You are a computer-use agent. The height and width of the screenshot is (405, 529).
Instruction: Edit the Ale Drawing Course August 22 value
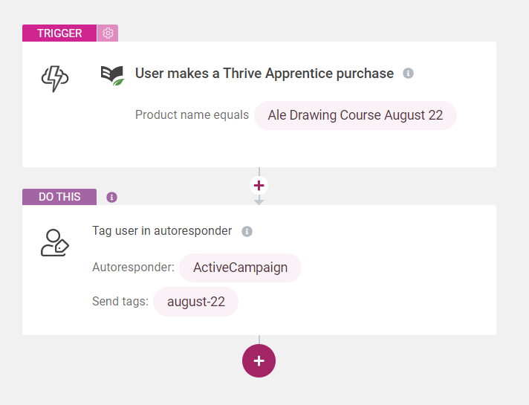[355, 115]
